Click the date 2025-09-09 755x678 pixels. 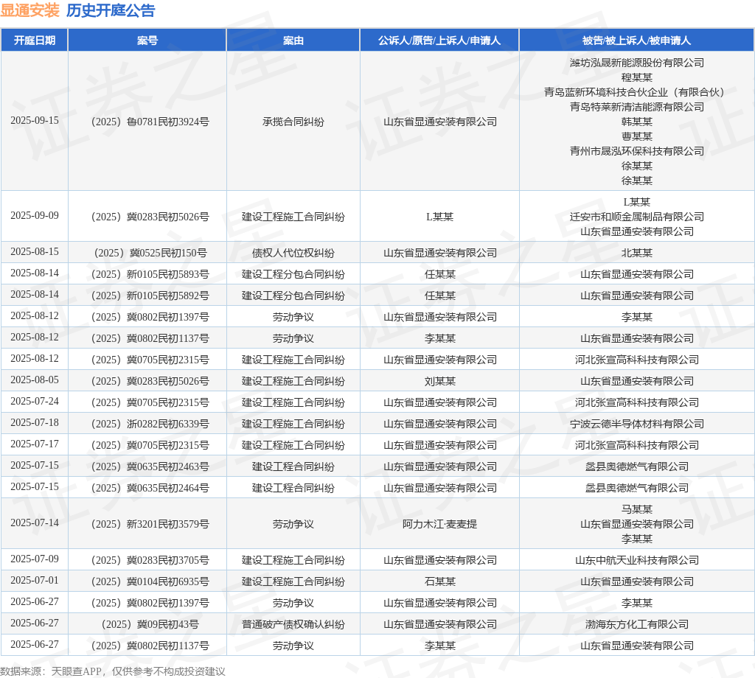click(x=35, y=216)
